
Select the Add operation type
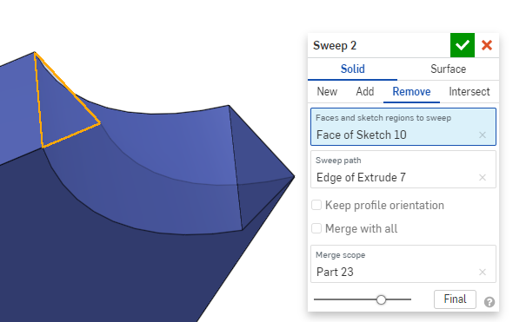click(x=365, y=91)
